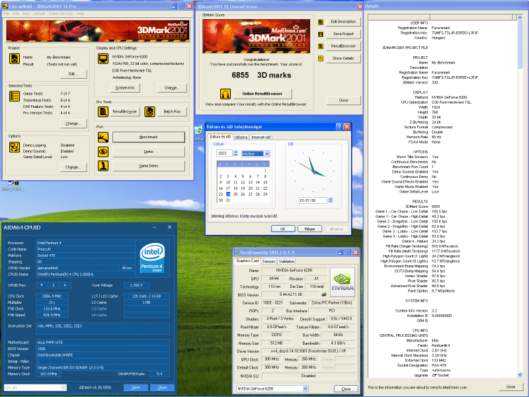Image resolution: width=529 pixels, height=397 pixels.
Task: Click the Intel Pentium 4 logo in AIDA64
Action: point(152,257)
